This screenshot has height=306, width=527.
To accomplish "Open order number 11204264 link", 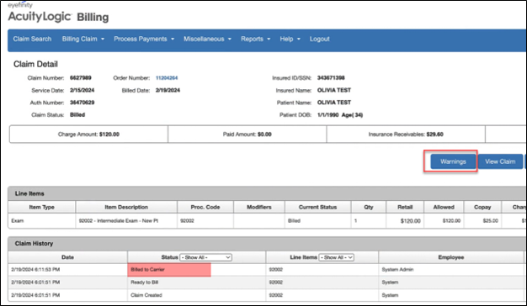I will [x=167, y=78].
